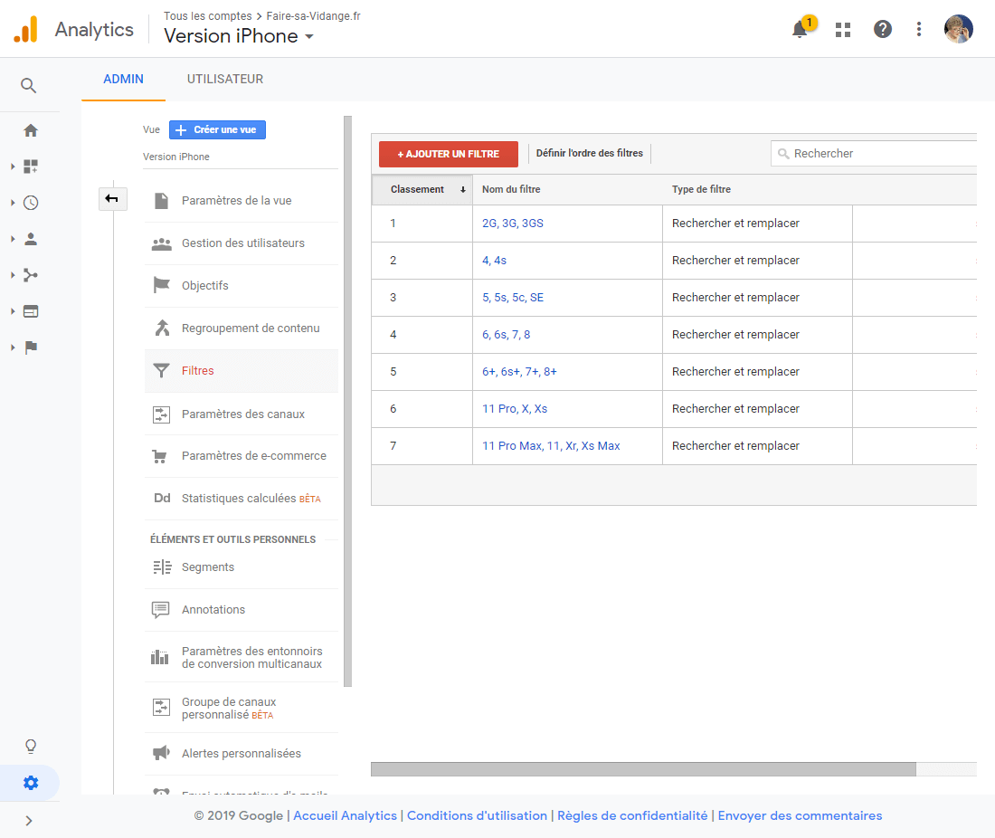Open the Discover lightbulb icon

[x=31, y=746]
